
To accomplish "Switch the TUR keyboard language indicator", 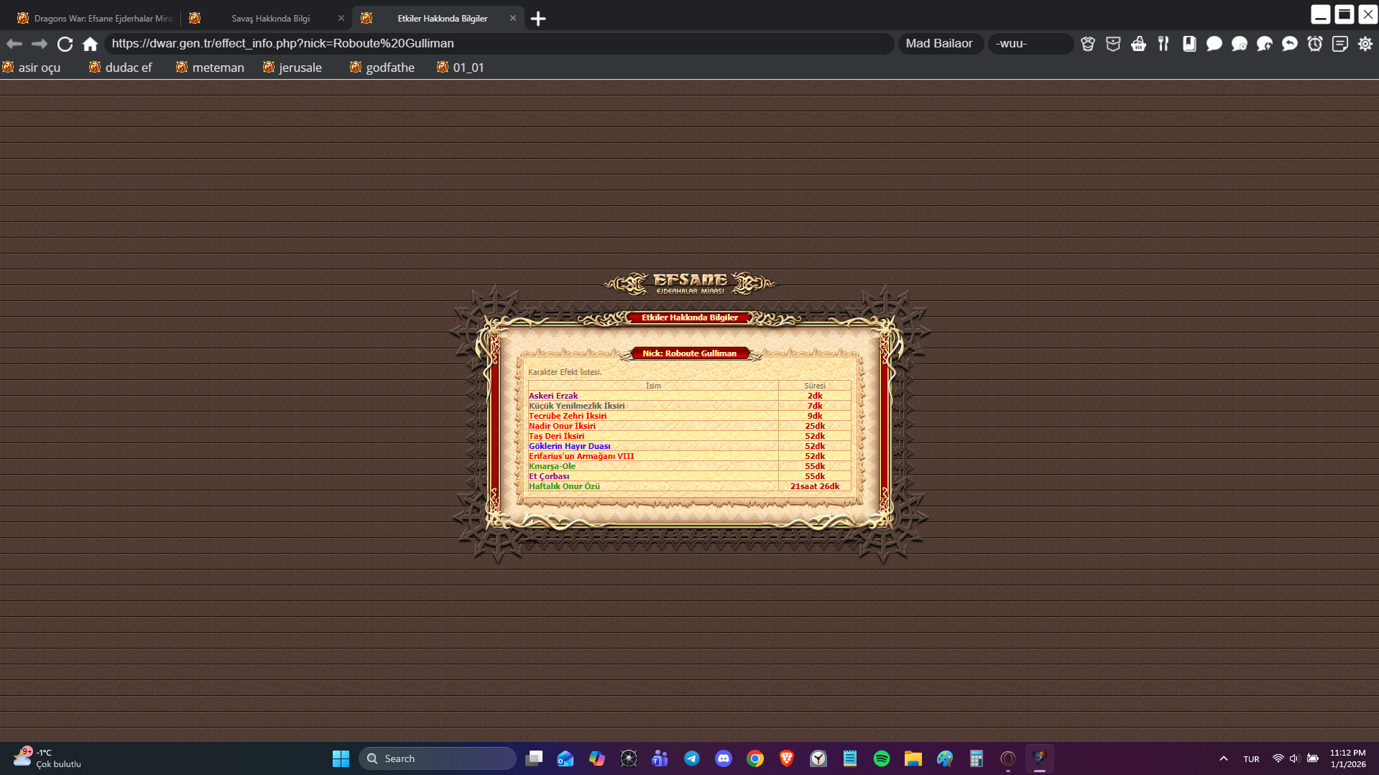I will pyautogui.click(x=1251, y=758).
